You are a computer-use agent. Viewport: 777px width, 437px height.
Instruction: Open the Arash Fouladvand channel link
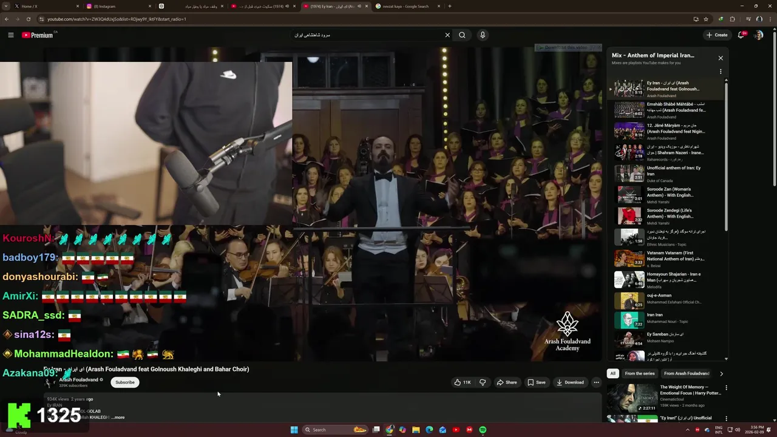tap(78, 380)
